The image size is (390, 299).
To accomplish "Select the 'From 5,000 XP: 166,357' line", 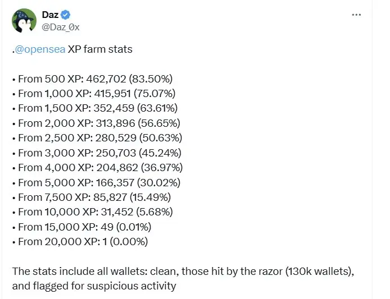I will coord(96,183).
